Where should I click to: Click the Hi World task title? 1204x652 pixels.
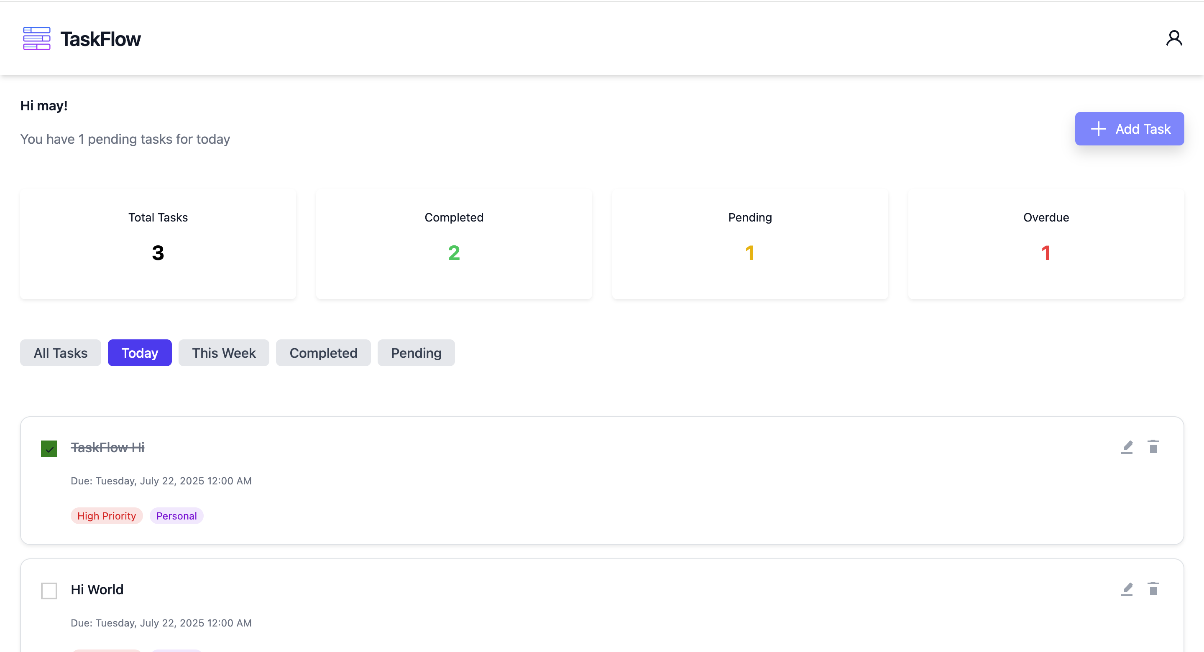click(x=97, y=589)
